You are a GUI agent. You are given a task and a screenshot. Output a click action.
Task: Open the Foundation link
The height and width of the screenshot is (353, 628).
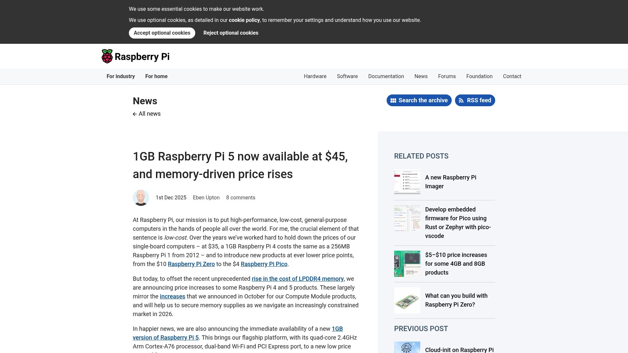pos(479,76)
